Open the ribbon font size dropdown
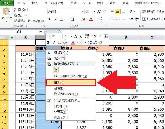 point(94,11)
